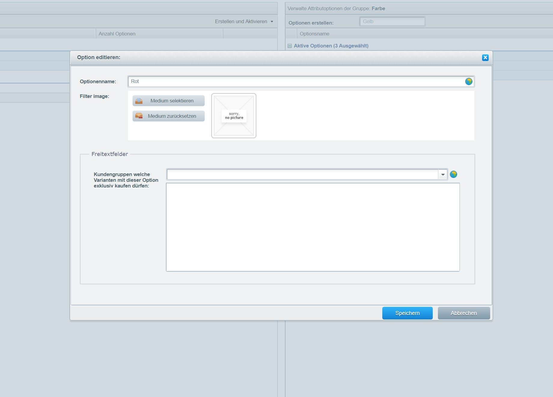The width and height of the screenshot is (553, 397).
Task: Open the Kundengruppen dropdown arrow
Action: click(443, 175)
